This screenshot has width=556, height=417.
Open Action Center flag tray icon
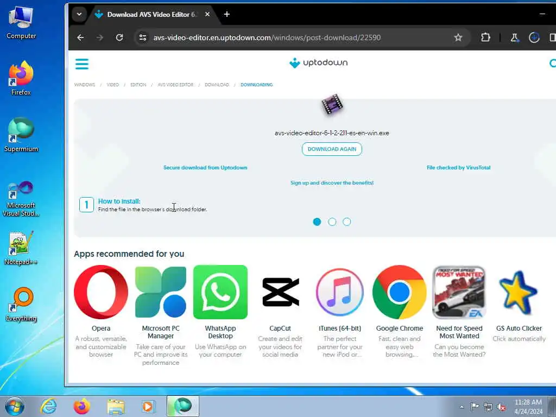point(475,407)
